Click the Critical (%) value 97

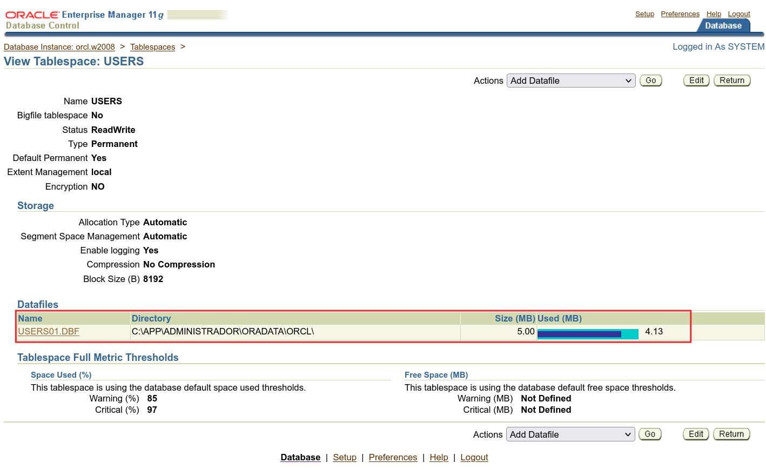tap(152, 410)
